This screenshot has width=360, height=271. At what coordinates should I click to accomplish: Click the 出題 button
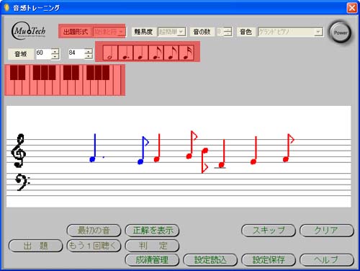tap(35, 246)
